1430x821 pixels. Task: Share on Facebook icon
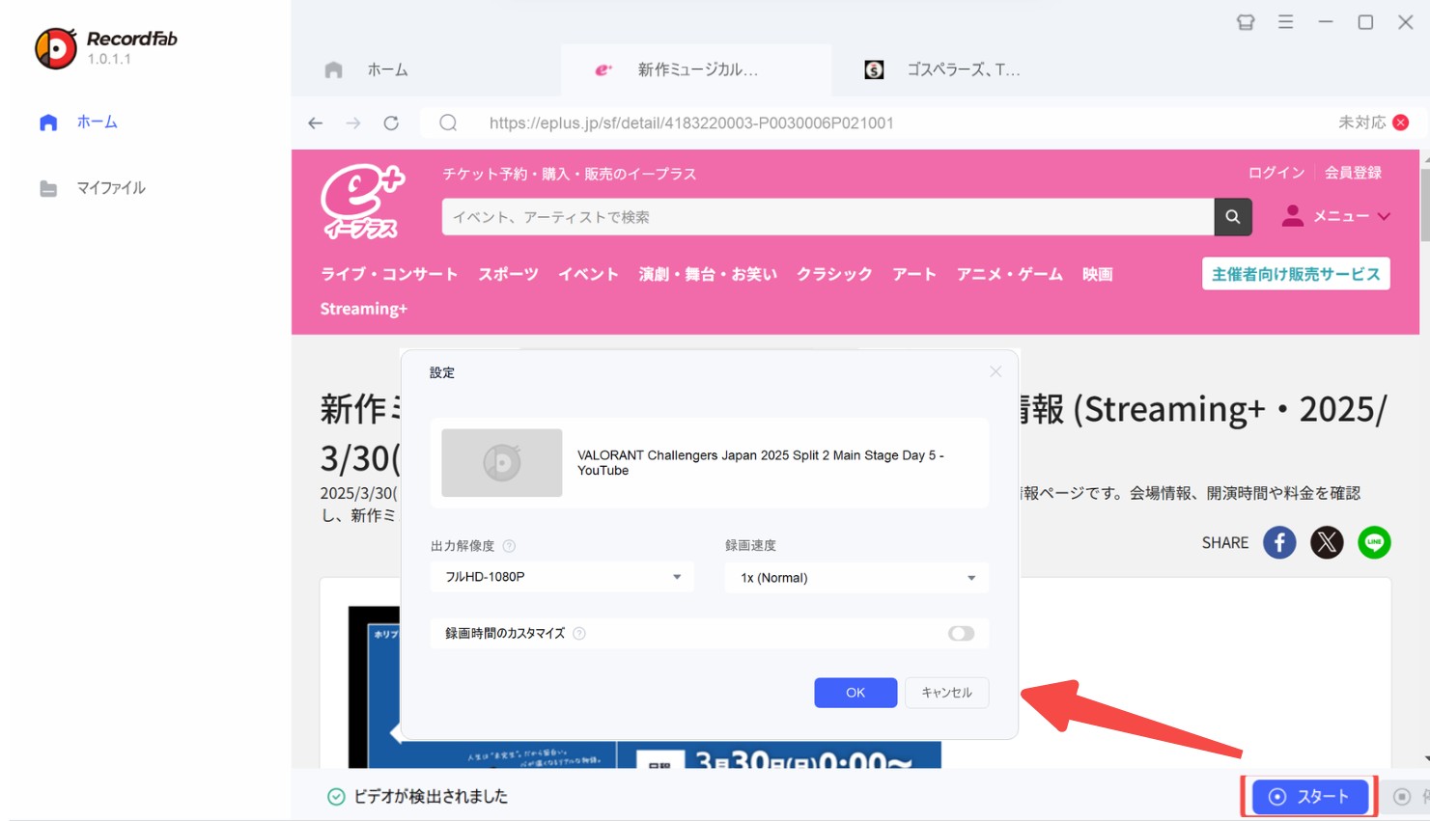click(x=1279, y=542)
